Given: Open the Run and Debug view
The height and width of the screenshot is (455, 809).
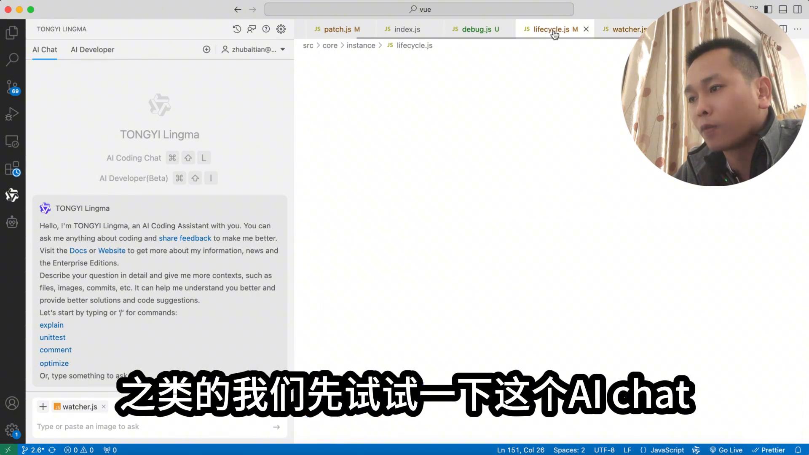Looking at the screenshot, I should pyautogui.click(x=12, y=113).
